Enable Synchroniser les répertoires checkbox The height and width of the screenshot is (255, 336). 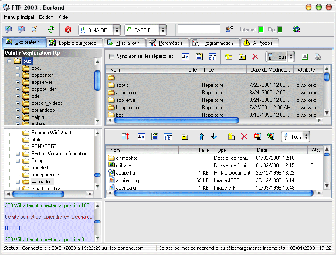pos(112,57)
